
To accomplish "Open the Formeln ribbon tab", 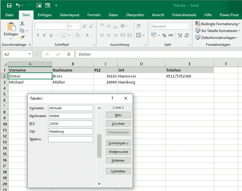I will [x=94, y=15].
